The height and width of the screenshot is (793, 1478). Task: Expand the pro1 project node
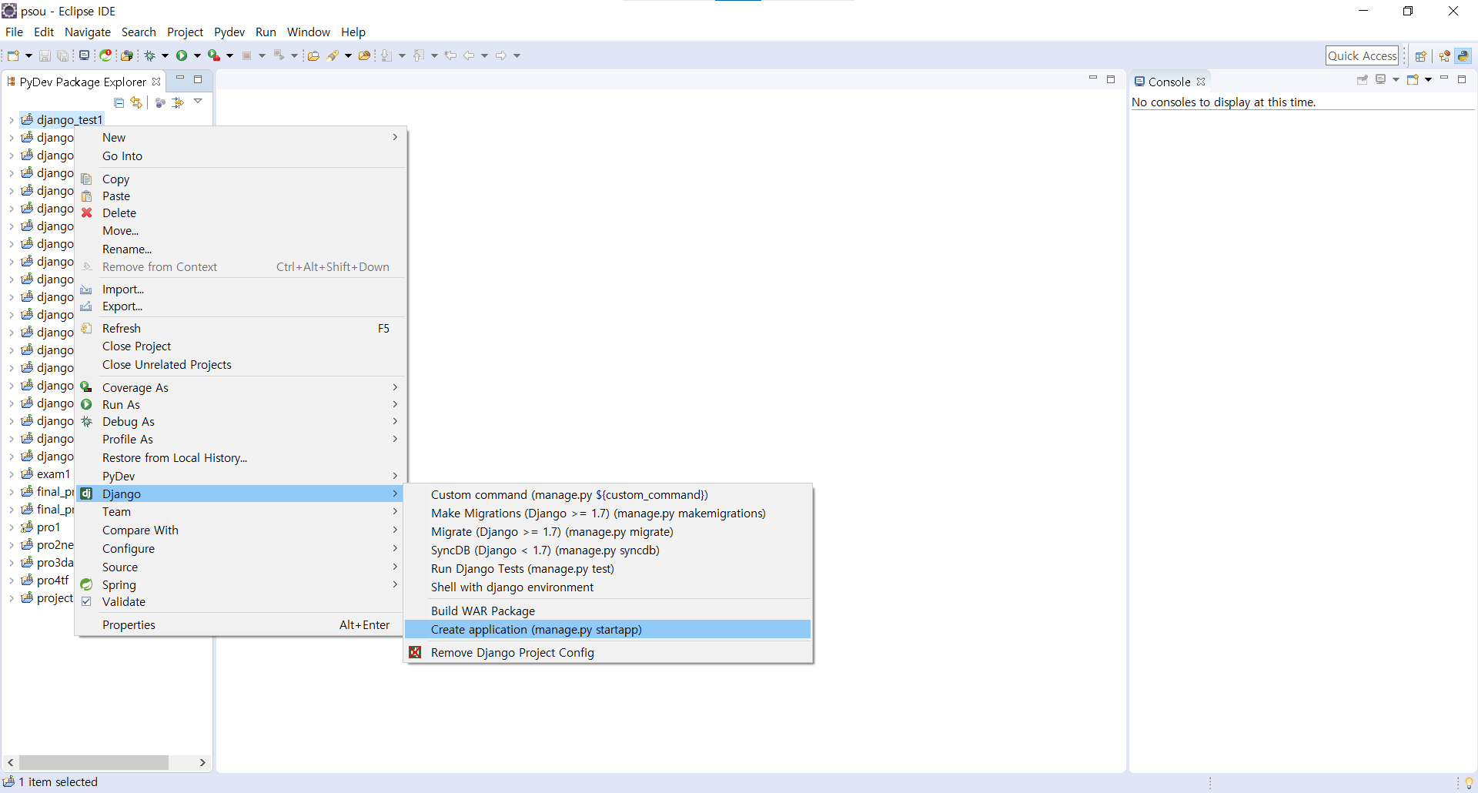(12, 527)
